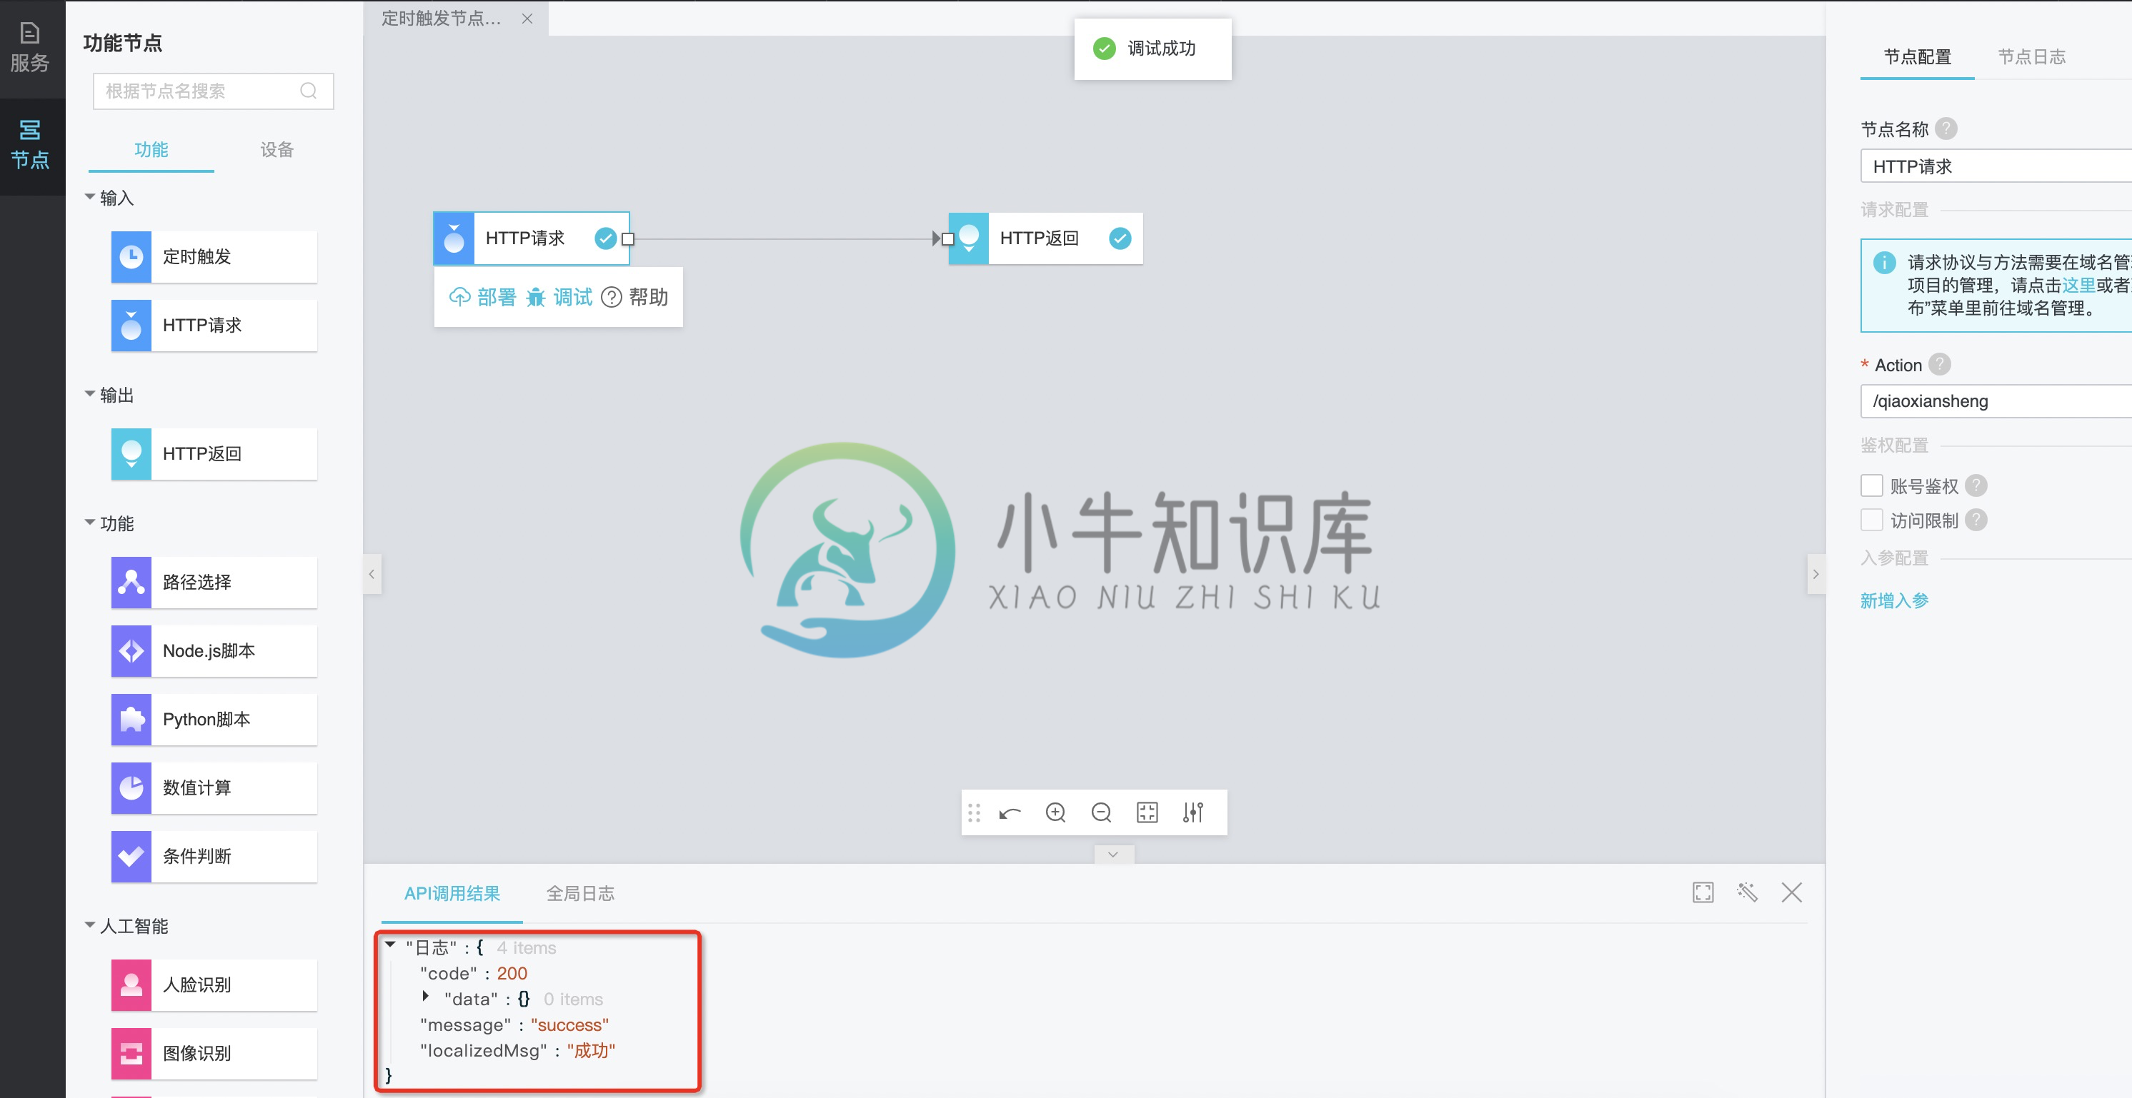Zoom out on the canvas
The height and width of the screenshot is (1098, 2132).
1101,812
